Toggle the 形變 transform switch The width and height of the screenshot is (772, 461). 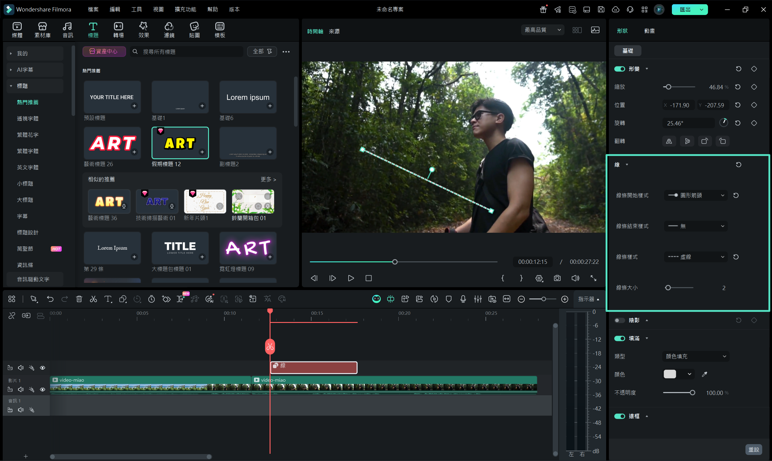pyautogui.click(x=619, y=69)
